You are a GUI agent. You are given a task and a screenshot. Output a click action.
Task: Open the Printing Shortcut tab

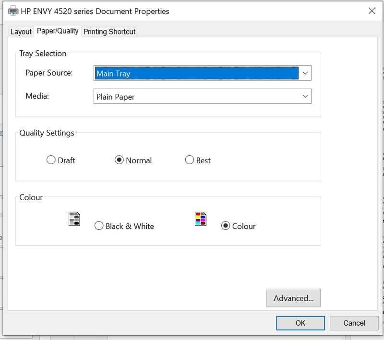pyautogui.click(x=109, y=32)
